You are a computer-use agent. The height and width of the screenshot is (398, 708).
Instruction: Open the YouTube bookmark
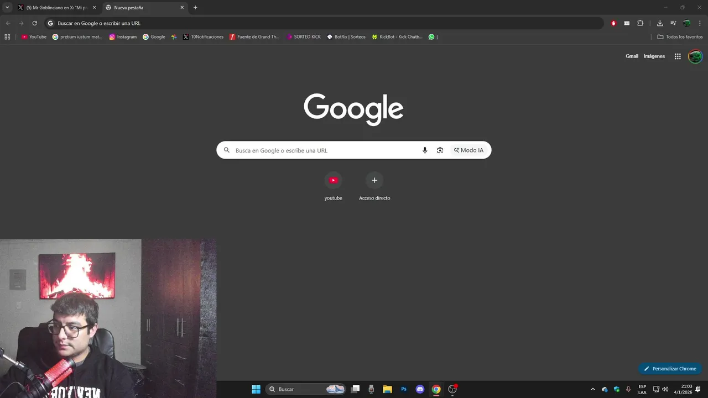point(34,37)
